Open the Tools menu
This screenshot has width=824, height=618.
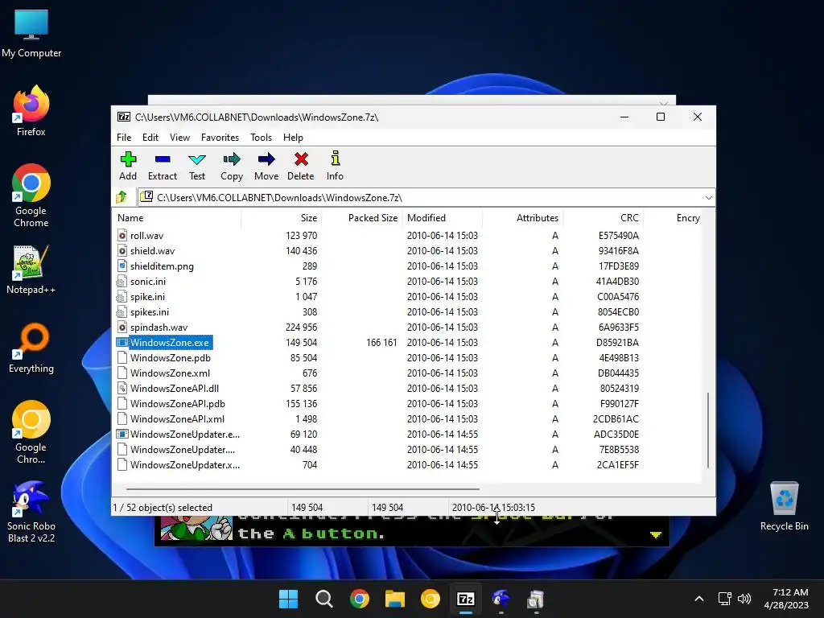point(262,137)
